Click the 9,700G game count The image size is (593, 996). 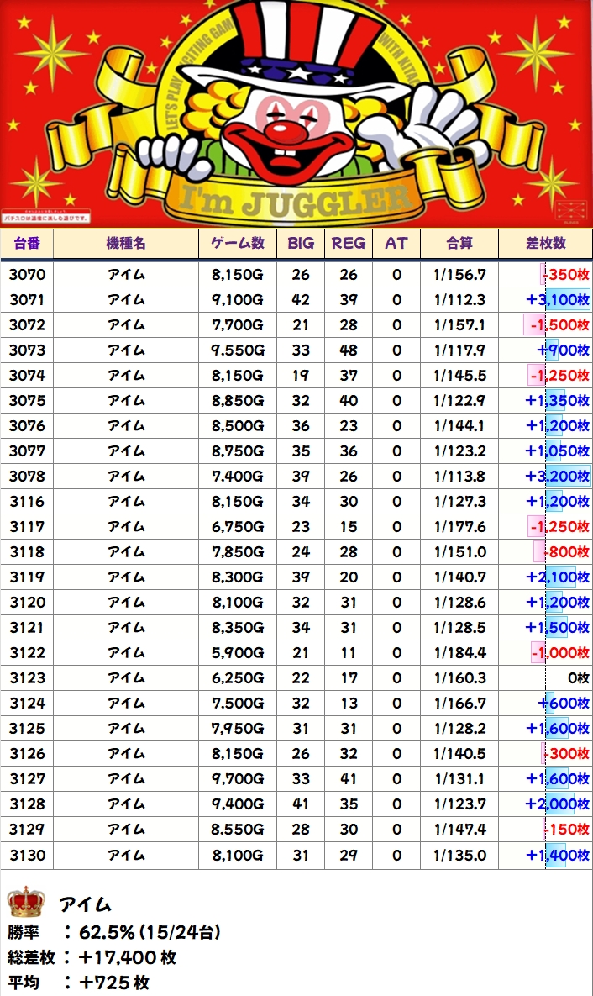click(x=238, y=779)
